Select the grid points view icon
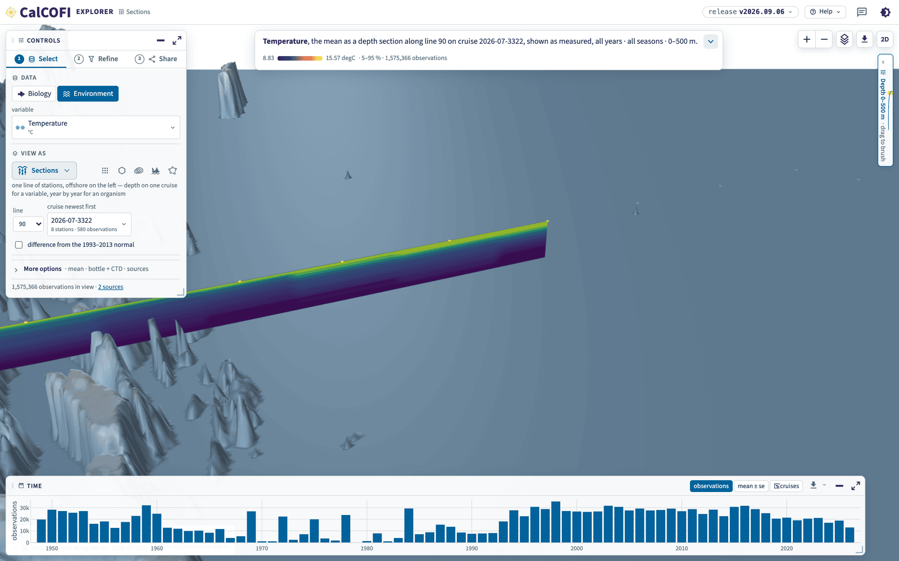Screen dimensions: 899x561 [x=105, y=171]
